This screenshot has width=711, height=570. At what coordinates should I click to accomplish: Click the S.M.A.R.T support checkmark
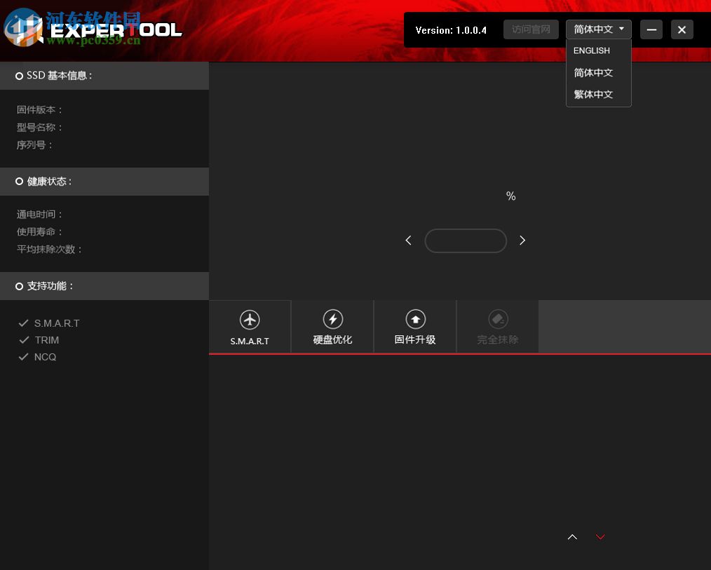[23, 323]
